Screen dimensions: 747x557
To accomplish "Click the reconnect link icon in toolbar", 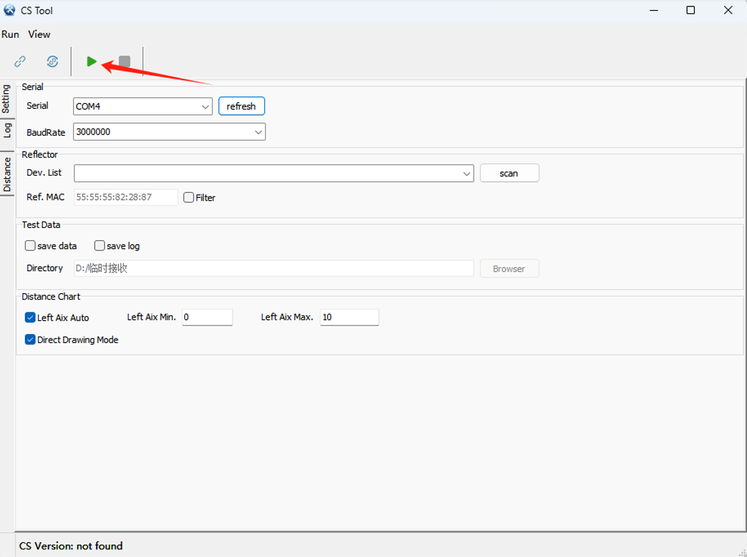I will (x=52, y=61).
